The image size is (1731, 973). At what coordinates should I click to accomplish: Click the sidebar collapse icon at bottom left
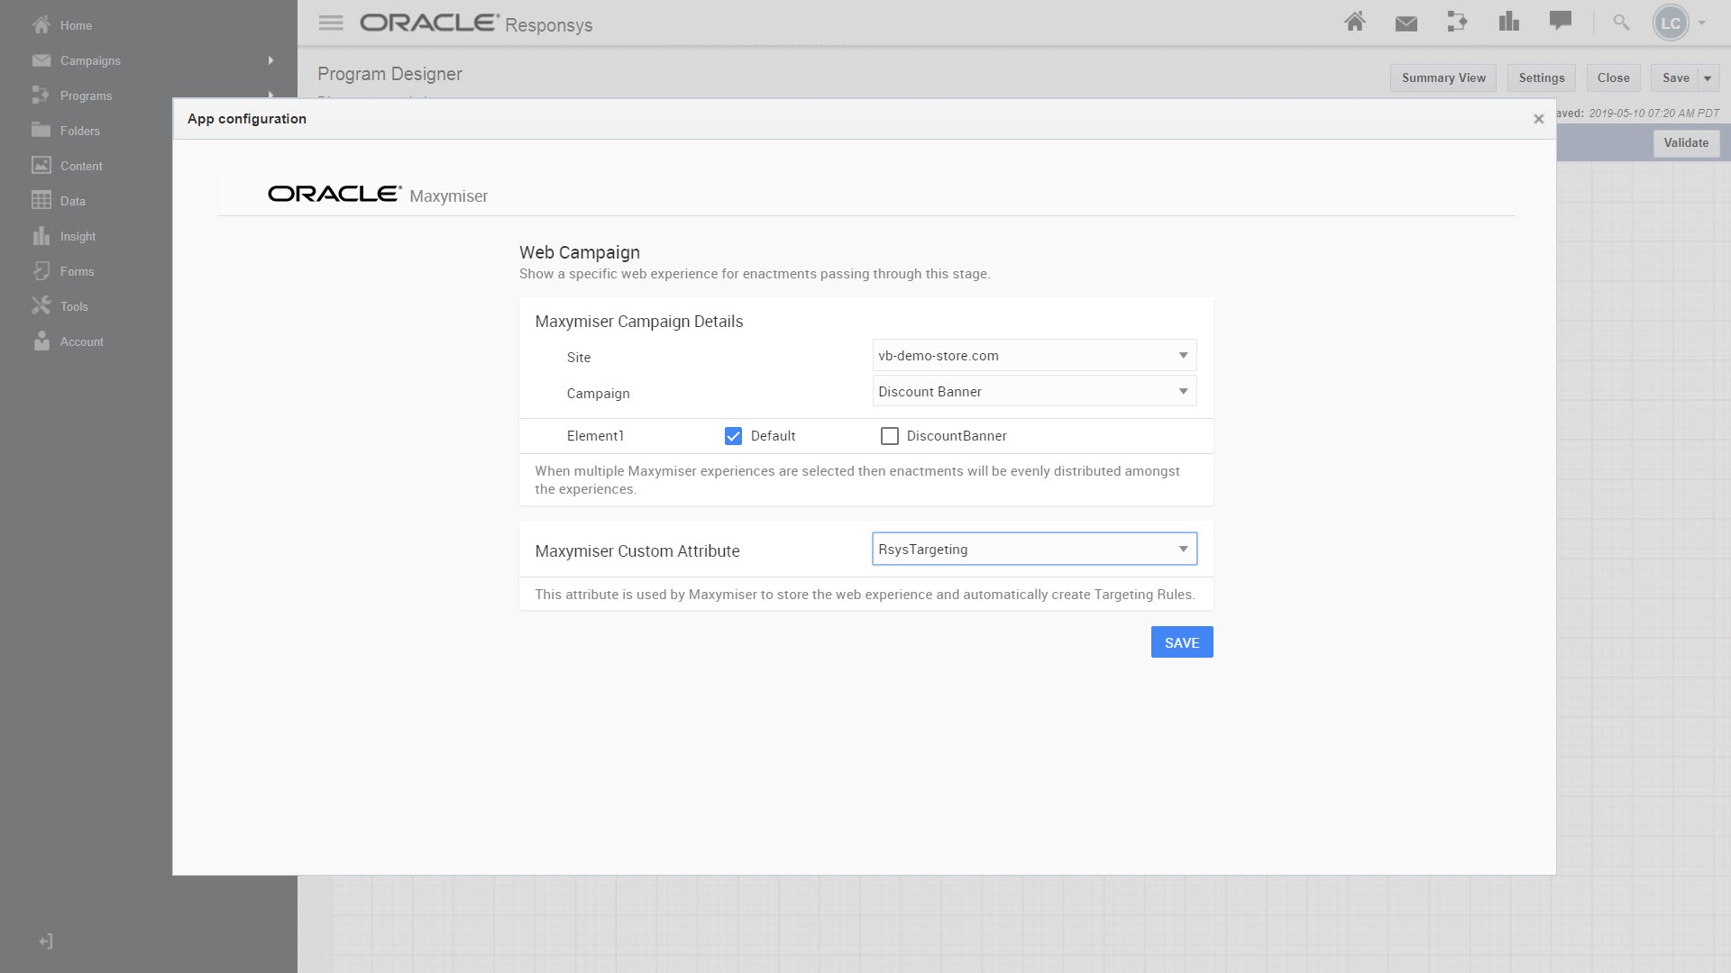point(46,941)
